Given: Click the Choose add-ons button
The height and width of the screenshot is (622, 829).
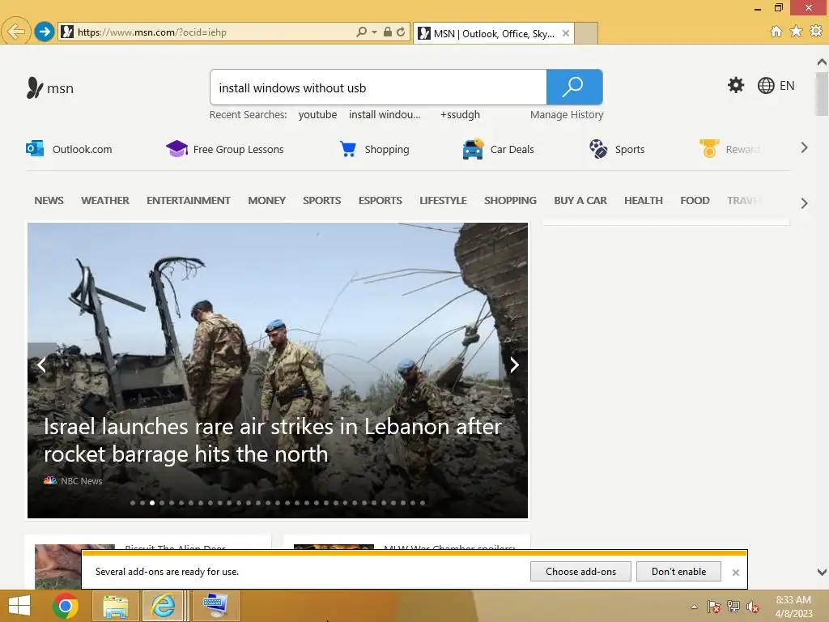Looking at the screenshot, I should coord(580,572).
